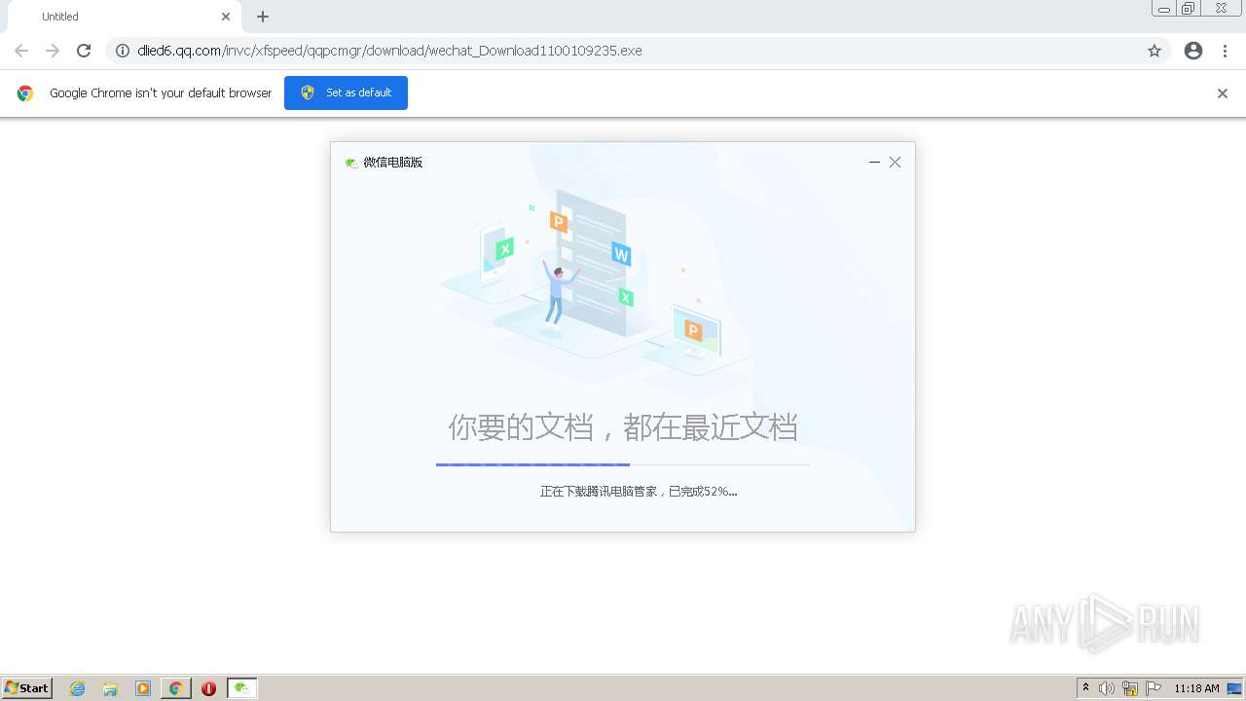Image resolution: width=1246 pixels, height=701 pixels.
Task: Click the Google Chrome logo in infobar
Action: click(x=25, y=93)
